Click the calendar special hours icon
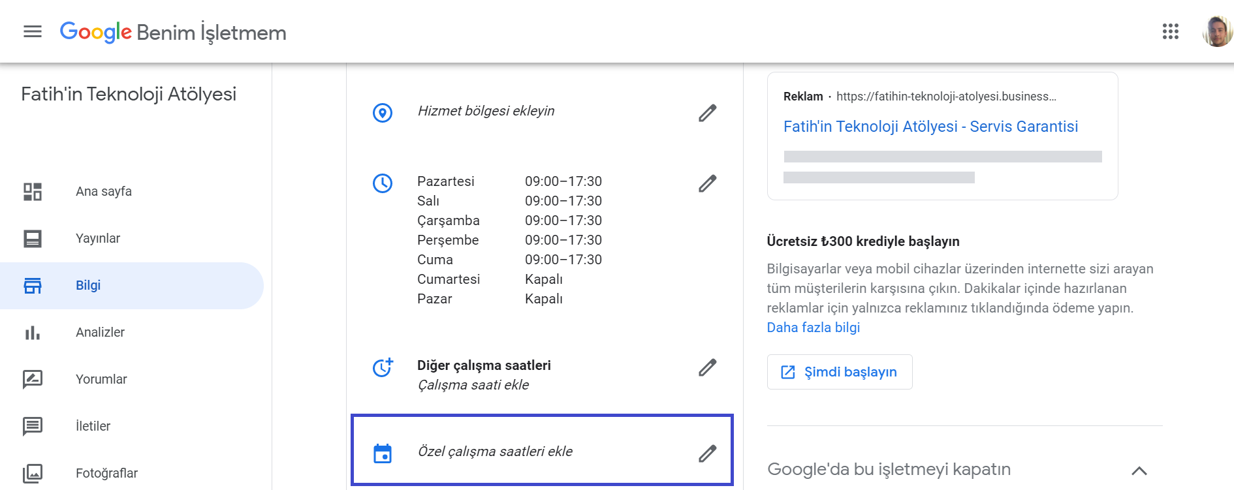 (x=383, y=453)
